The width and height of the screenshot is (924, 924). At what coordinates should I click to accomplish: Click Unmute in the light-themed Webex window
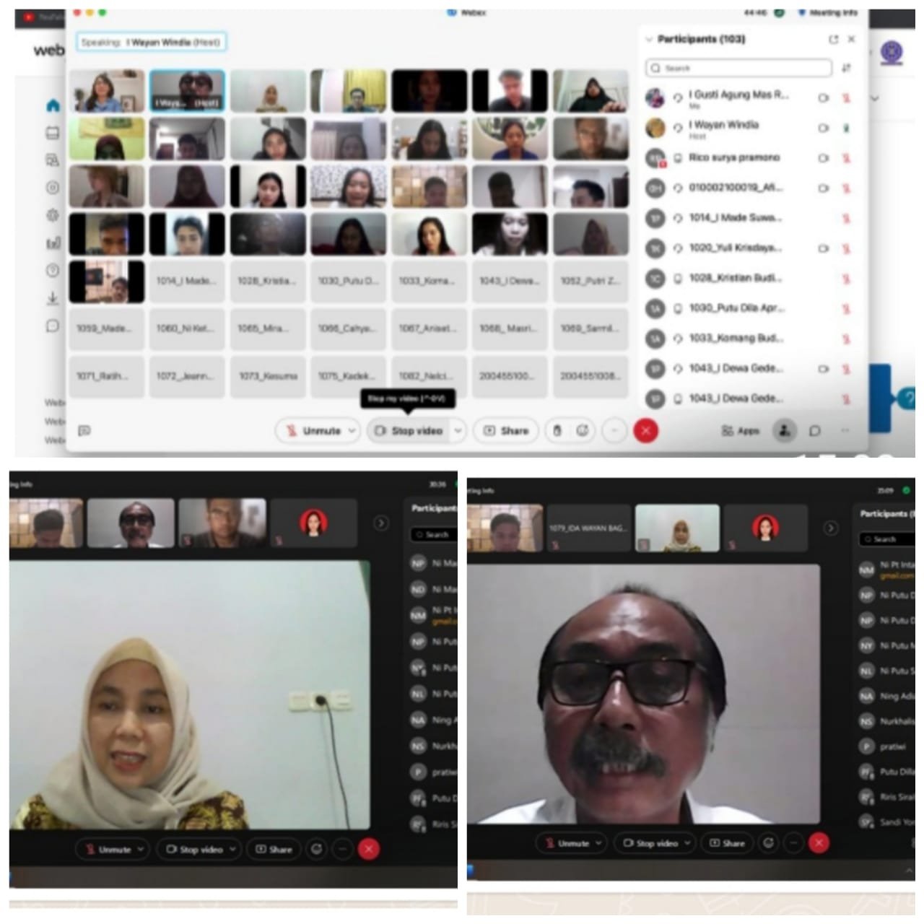point(314,431)
